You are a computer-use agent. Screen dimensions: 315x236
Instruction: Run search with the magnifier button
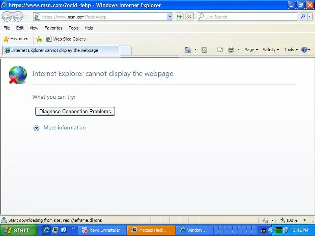click(x=303, y=17)
